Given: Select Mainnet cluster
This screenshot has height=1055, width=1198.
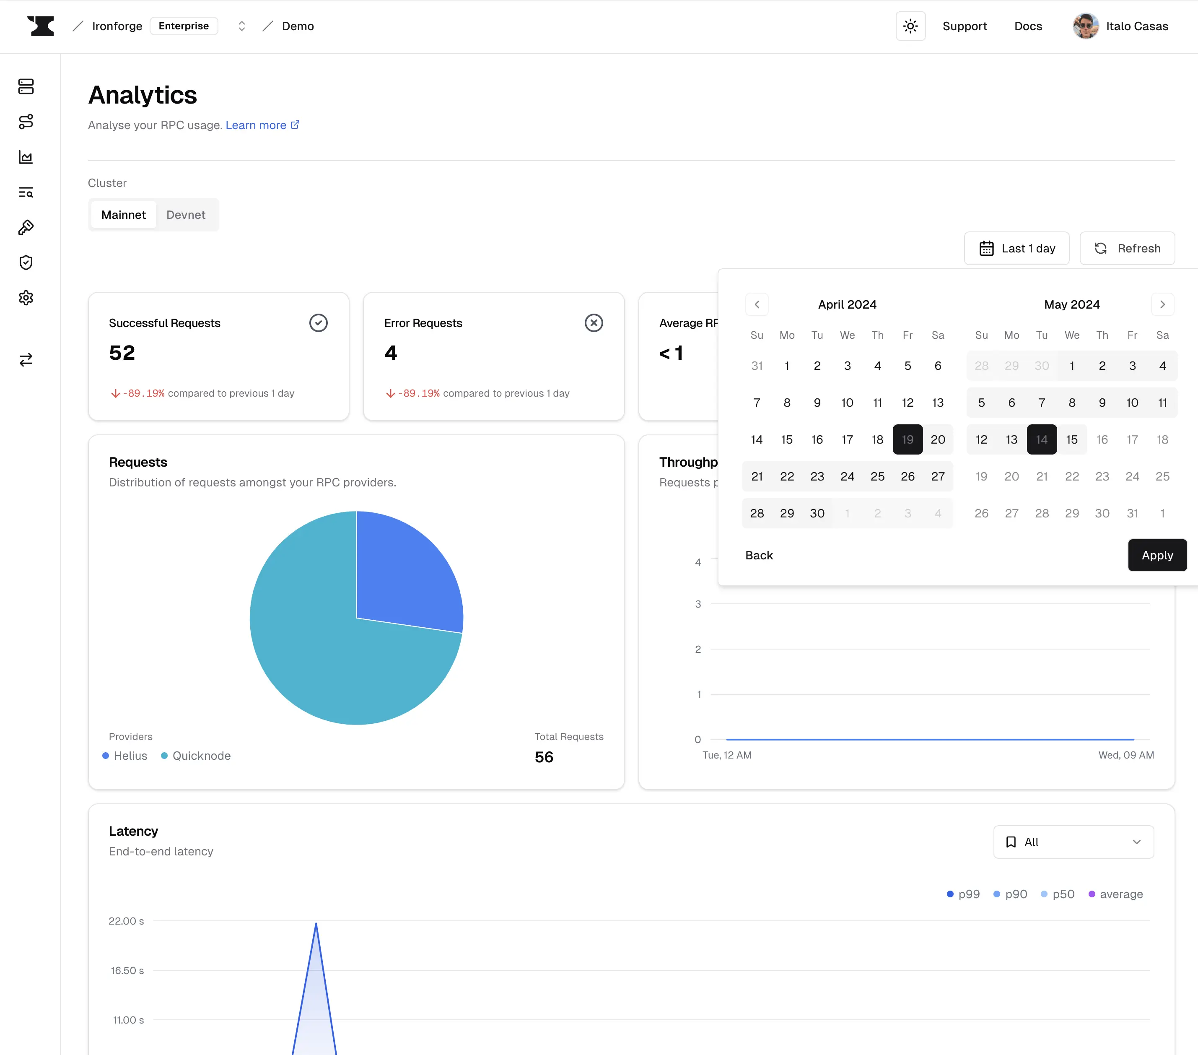Looking at the screenshot, I should pyautogui.click(x=123, y=215).
